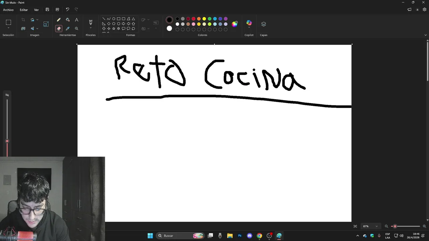Pick the yellow color swatch
The image size is (429, 241).
[204, 19]
